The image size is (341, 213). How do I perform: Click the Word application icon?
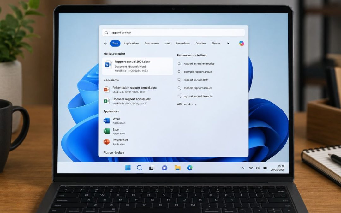coord(107,121)
